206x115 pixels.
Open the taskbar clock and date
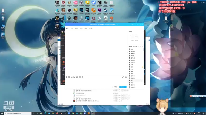click(x=199, y=113)
